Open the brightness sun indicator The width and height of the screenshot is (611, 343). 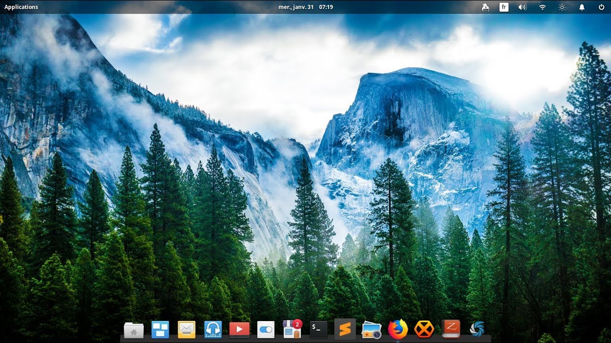click(562, 7)
